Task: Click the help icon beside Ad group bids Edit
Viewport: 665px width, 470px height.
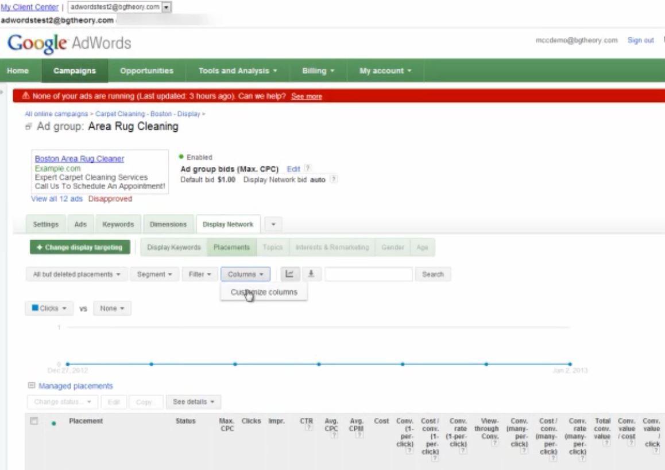Action: [x=308, y=168]
